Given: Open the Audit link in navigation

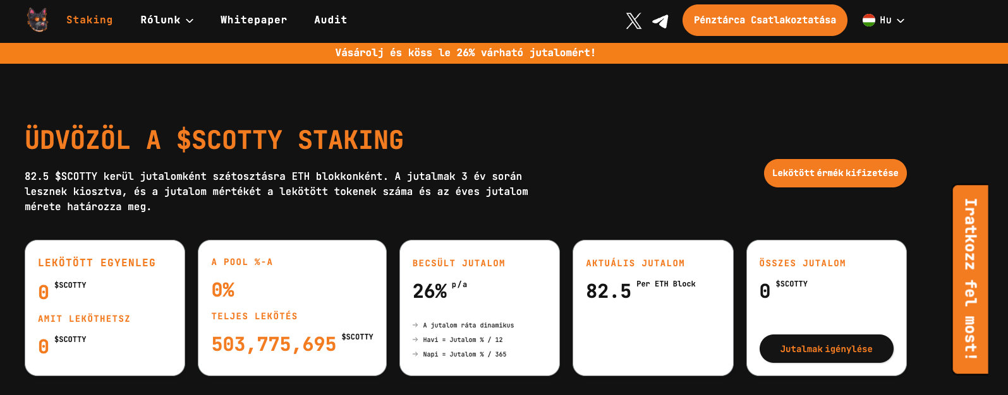Looking at the screenshot, I should point(331,20).
